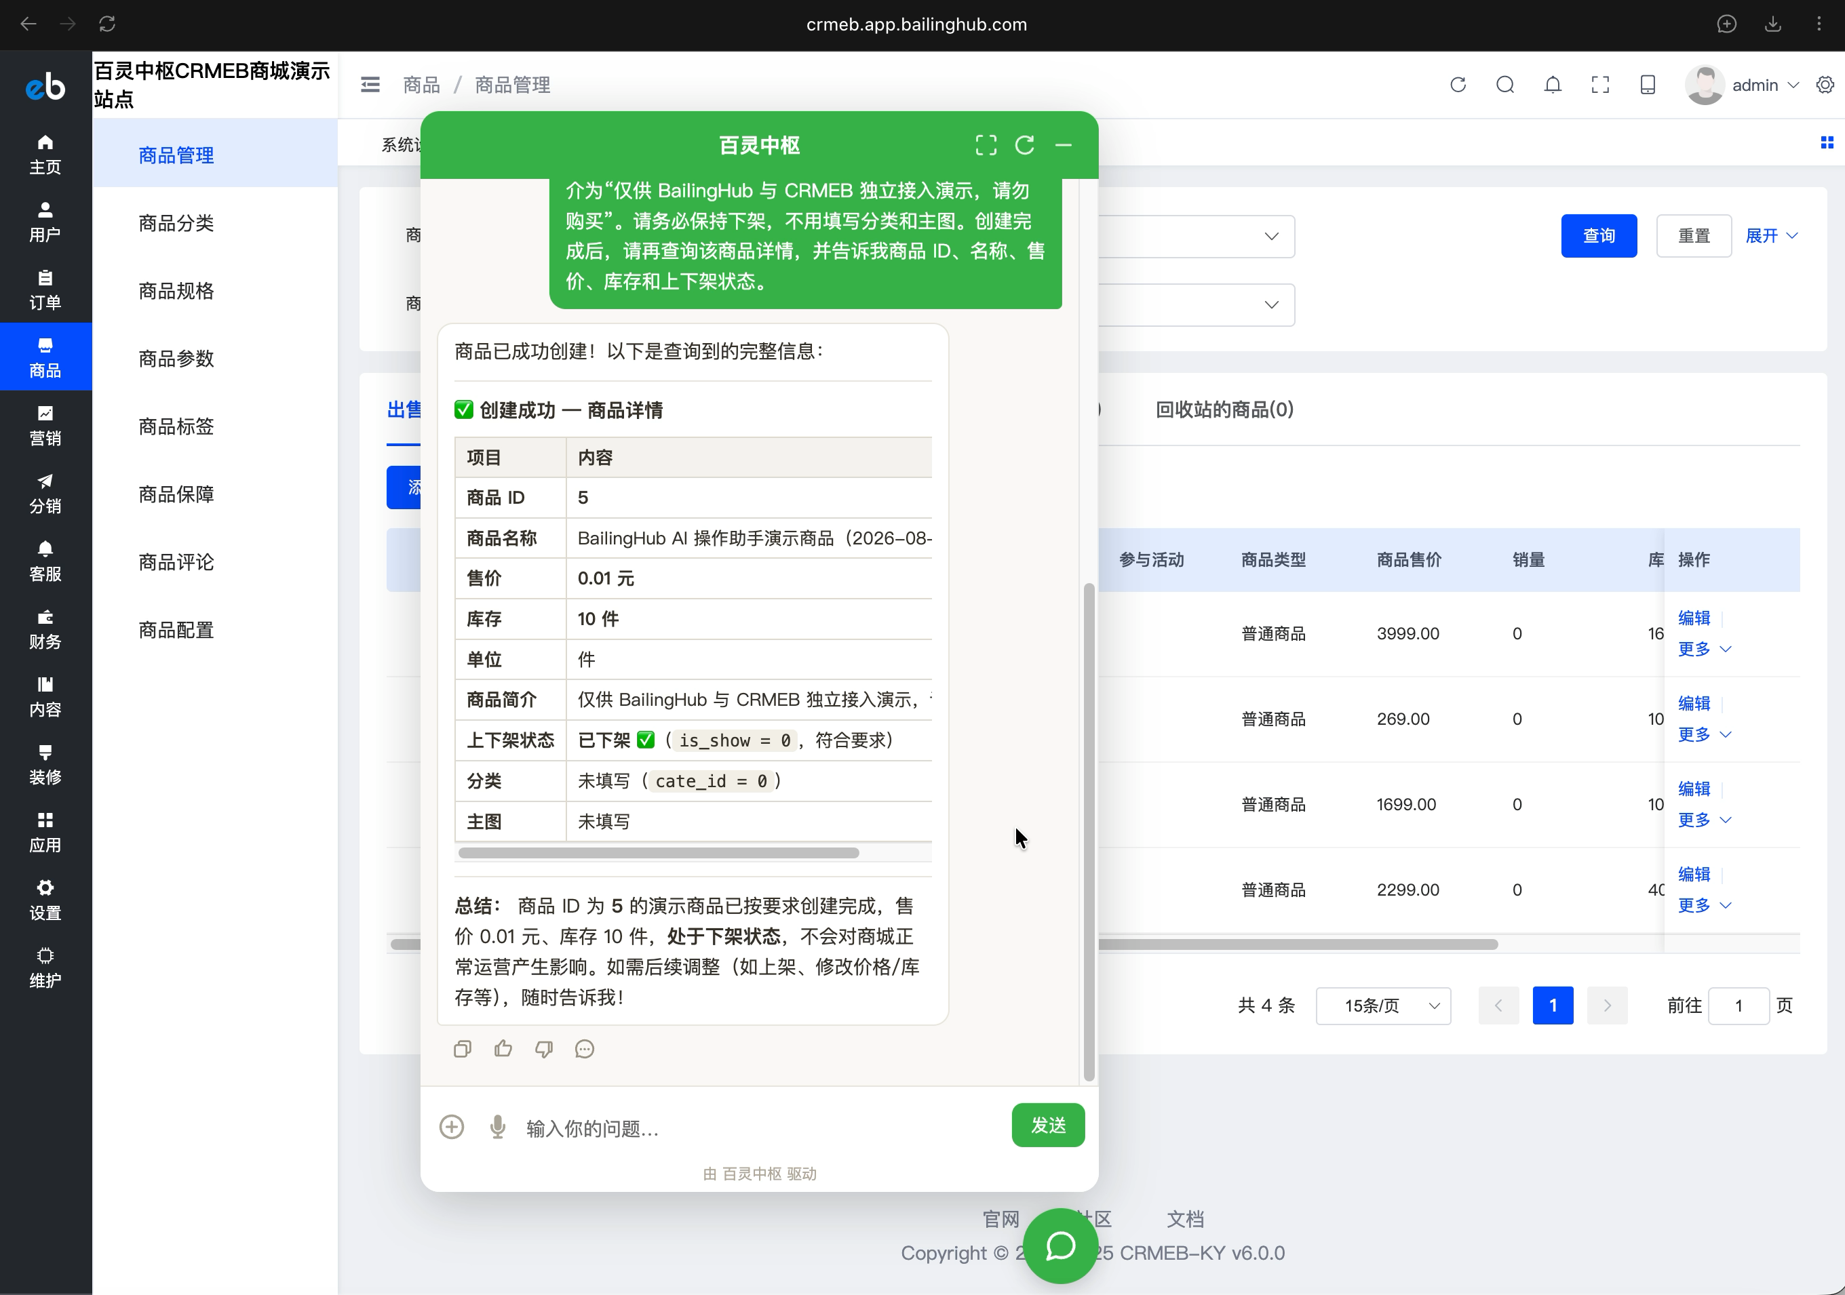
Task: Open 更多 menu for 1699.00 product
Action: 1703,820
